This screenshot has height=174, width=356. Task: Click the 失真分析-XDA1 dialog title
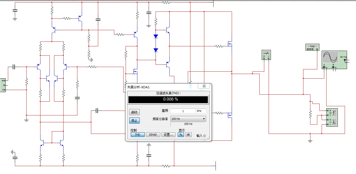tap(138, 87)
